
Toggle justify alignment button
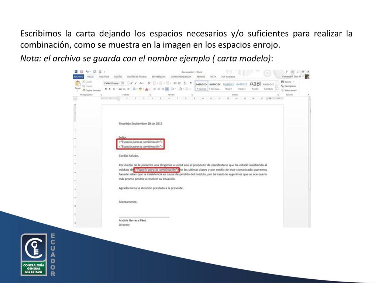[167, 89]
